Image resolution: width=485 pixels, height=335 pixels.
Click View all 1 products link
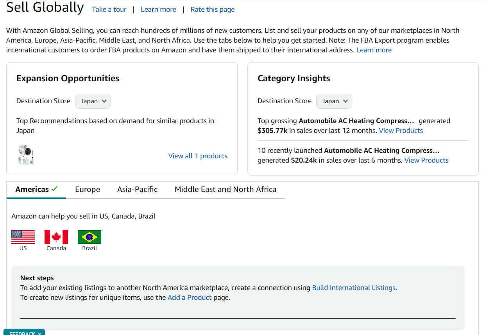coord(198,156)
